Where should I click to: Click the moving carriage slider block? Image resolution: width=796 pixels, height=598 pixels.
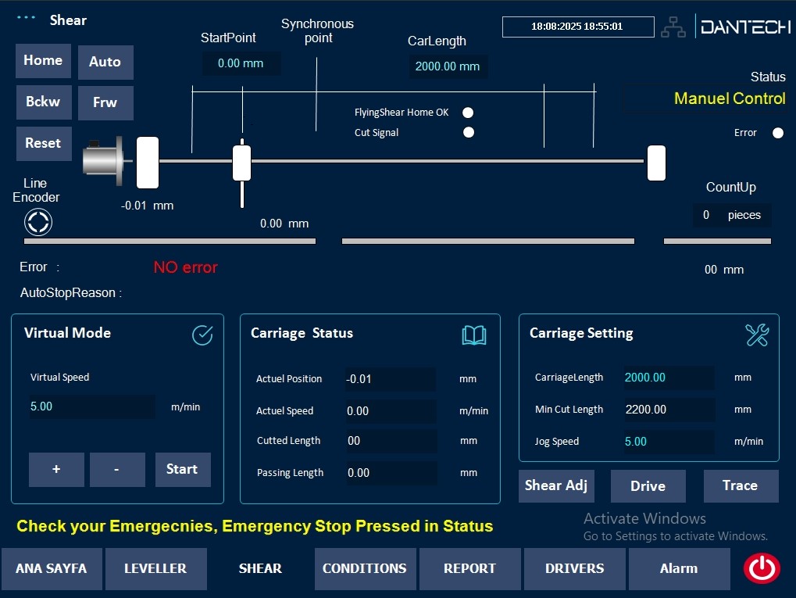(x=242, y=163)
